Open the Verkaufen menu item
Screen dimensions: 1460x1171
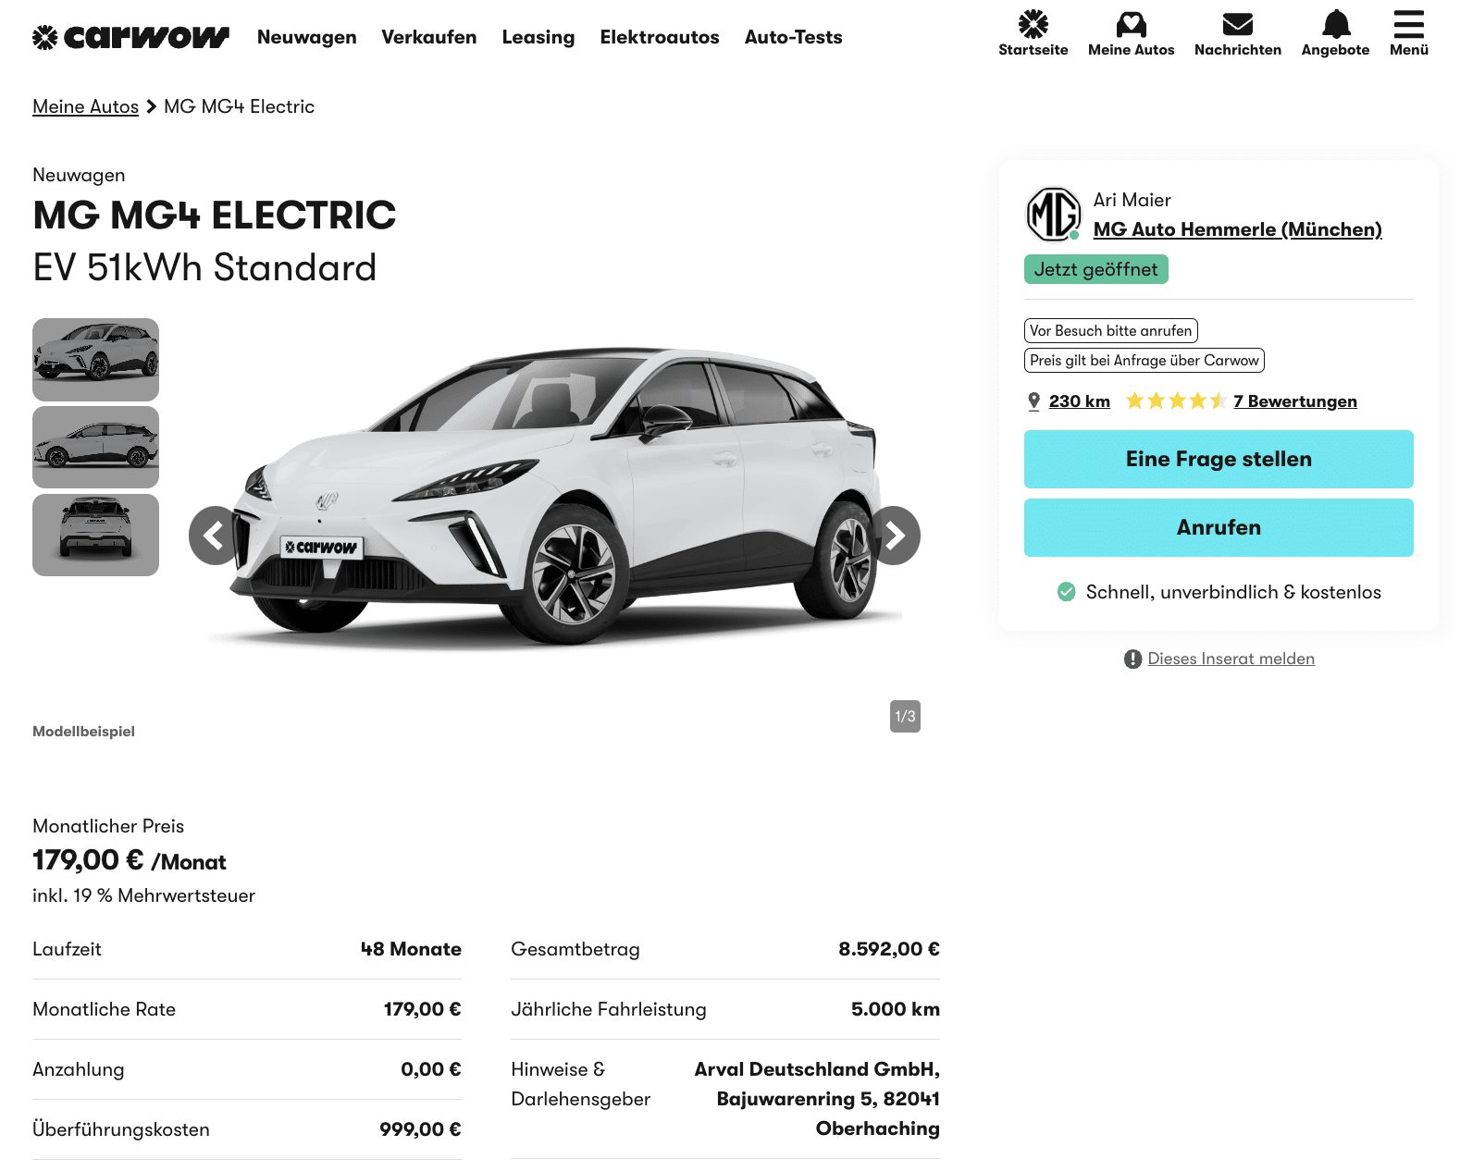click(x=429, y=37)
